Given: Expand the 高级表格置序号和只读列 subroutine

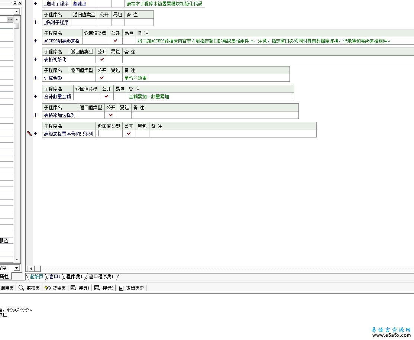Looking at the screenshot, I should 35,133.
